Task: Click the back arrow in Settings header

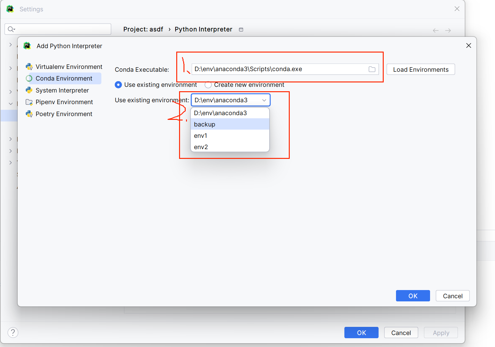Action: (436, 31)
